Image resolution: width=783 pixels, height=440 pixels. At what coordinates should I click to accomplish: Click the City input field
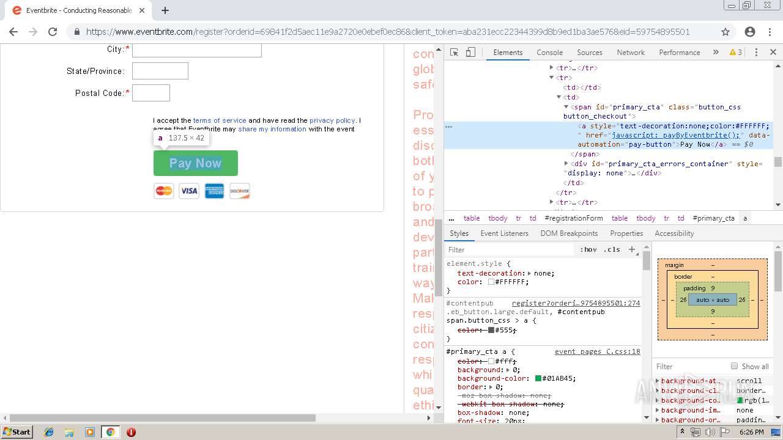tap(197, 50)
